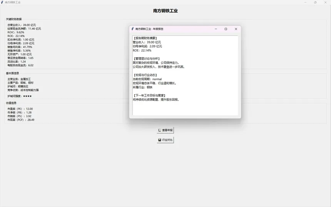This screenshot has height=207, width=331.
Task: Click the 营运资金周转率: 1.65 line
Action: 20,58
